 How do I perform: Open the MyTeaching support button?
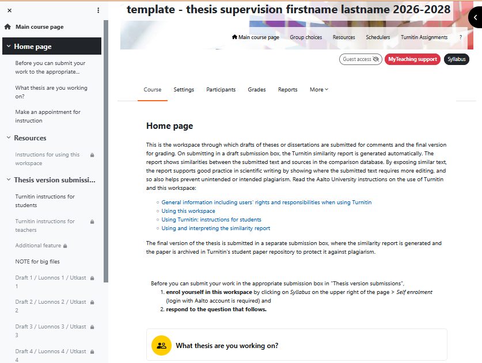click(x=412, y=59)
